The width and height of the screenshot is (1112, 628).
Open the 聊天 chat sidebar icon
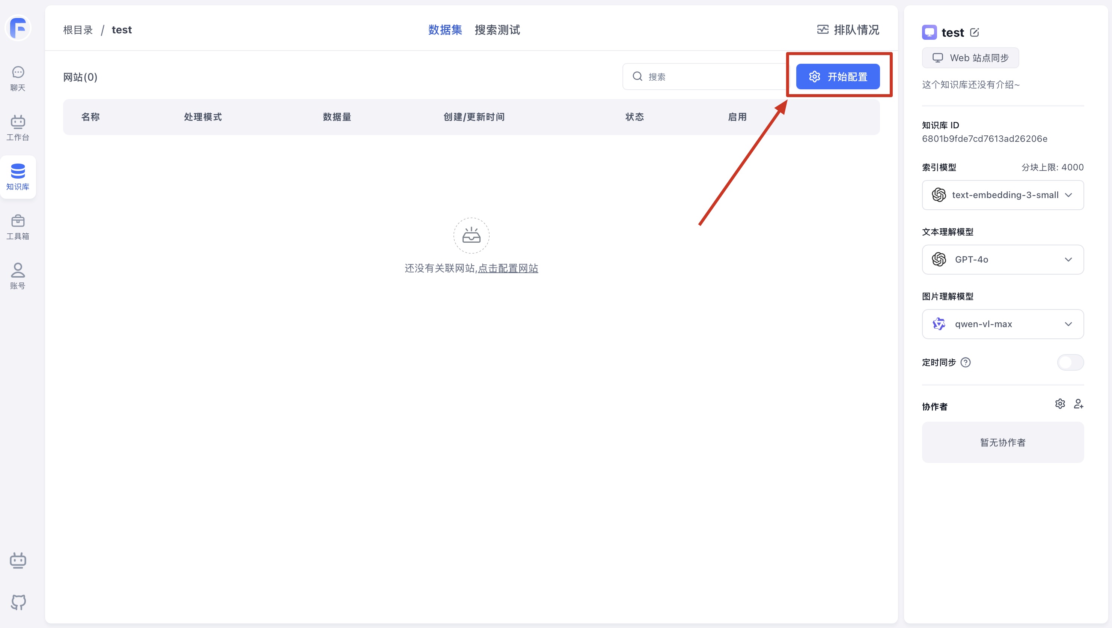pyautogui.click(x=18, y=78)
